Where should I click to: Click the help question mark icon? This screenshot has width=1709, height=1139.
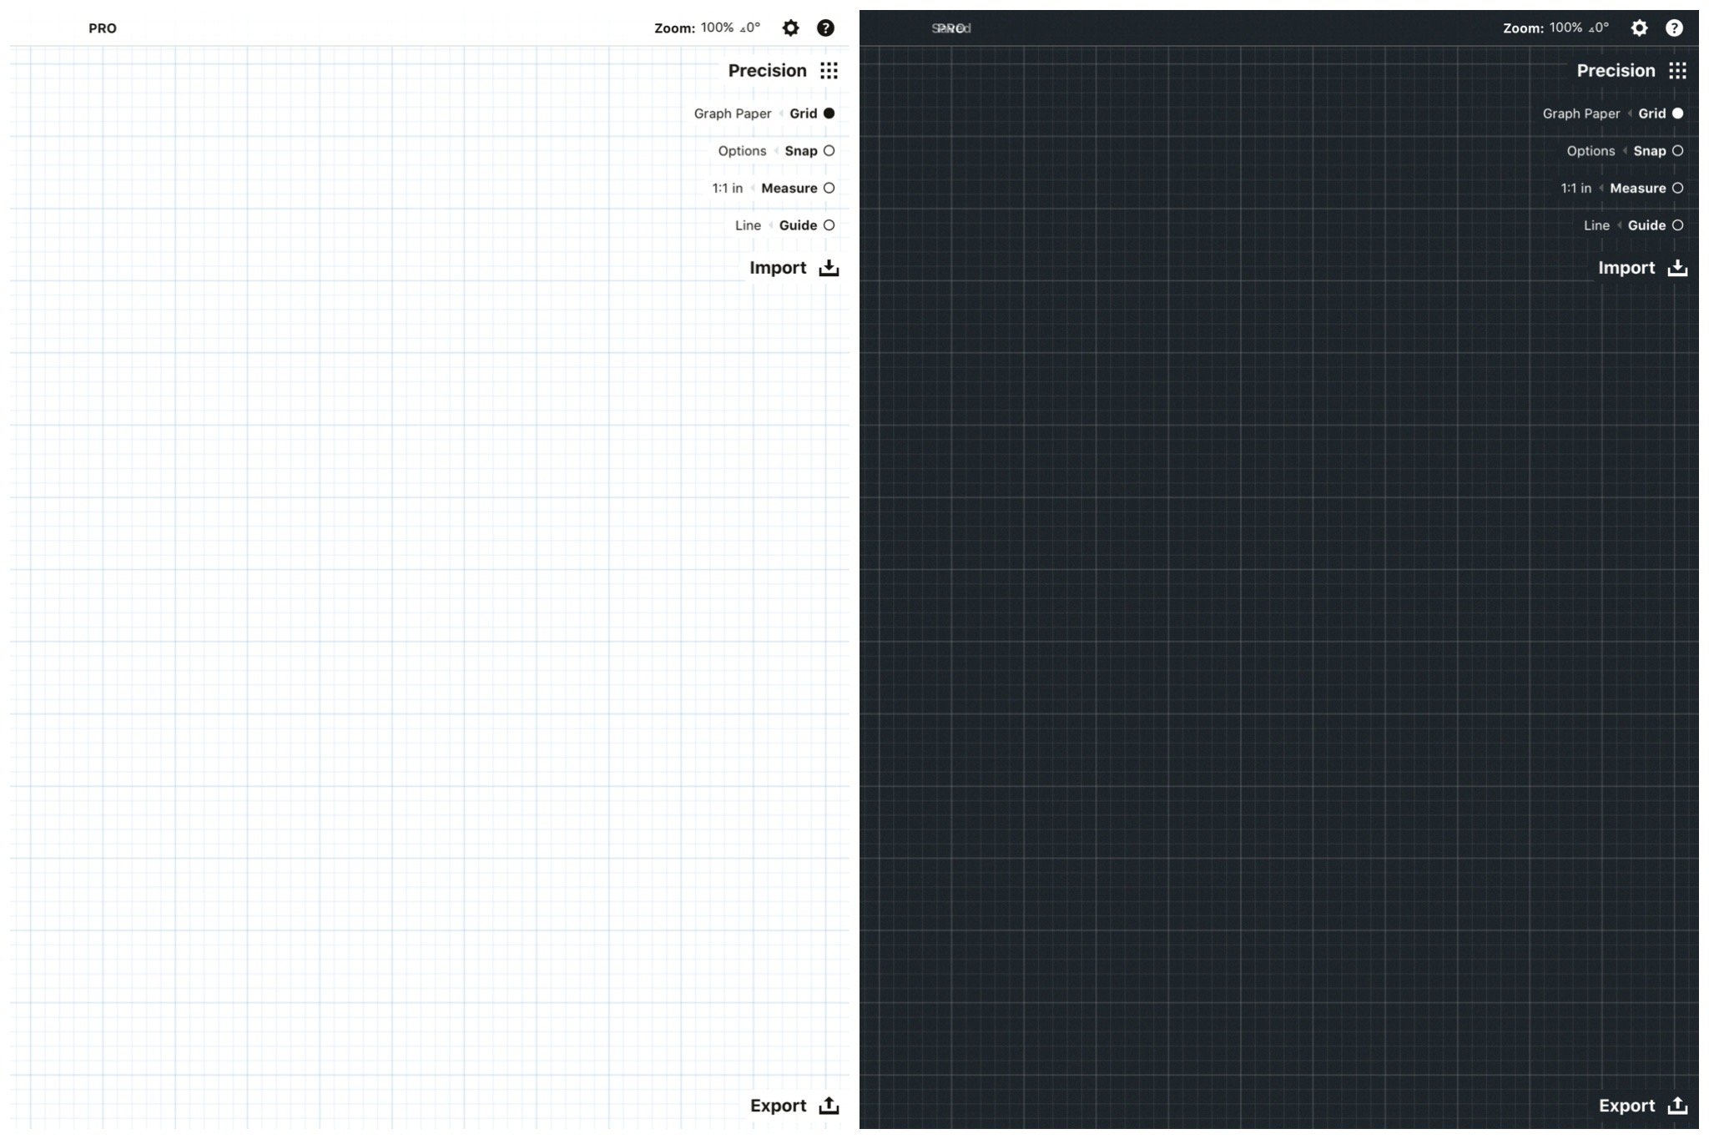826,28
